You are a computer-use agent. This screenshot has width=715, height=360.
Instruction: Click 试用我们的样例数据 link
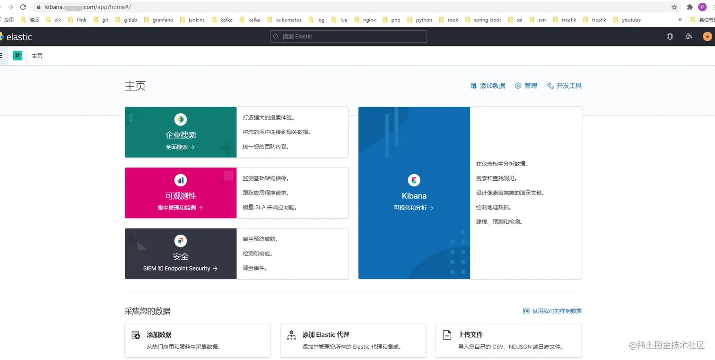click(552, 311)
